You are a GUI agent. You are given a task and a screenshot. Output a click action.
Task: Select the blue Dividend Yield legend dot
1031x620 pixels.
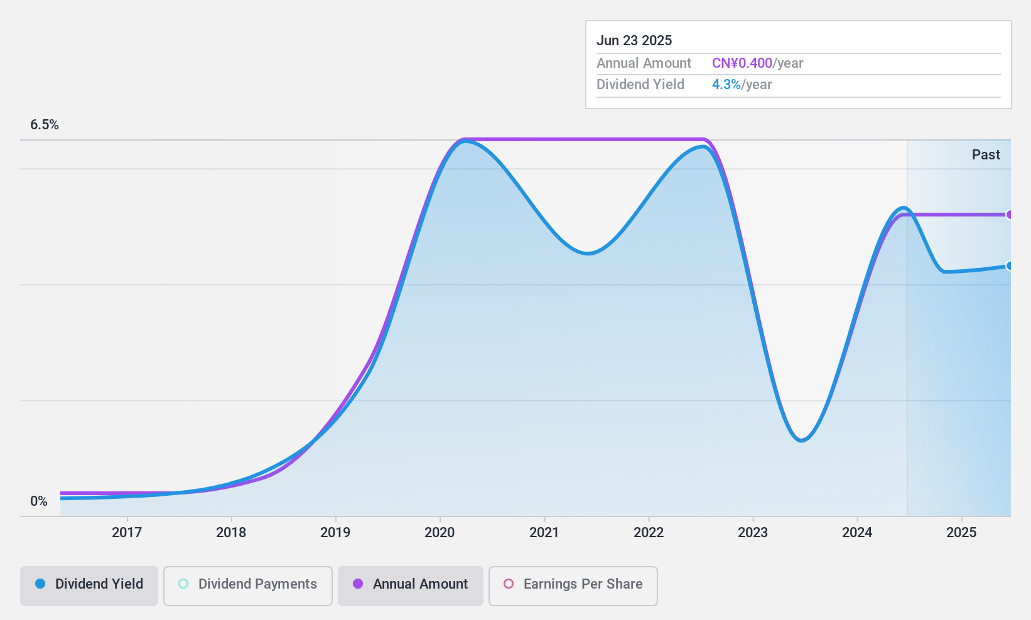coord(41,584)
